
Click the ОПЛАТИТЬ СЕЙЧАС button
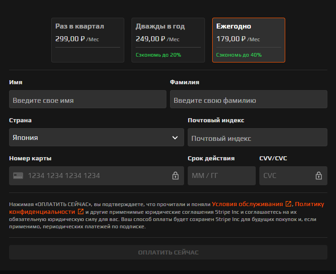pos(168,252)
